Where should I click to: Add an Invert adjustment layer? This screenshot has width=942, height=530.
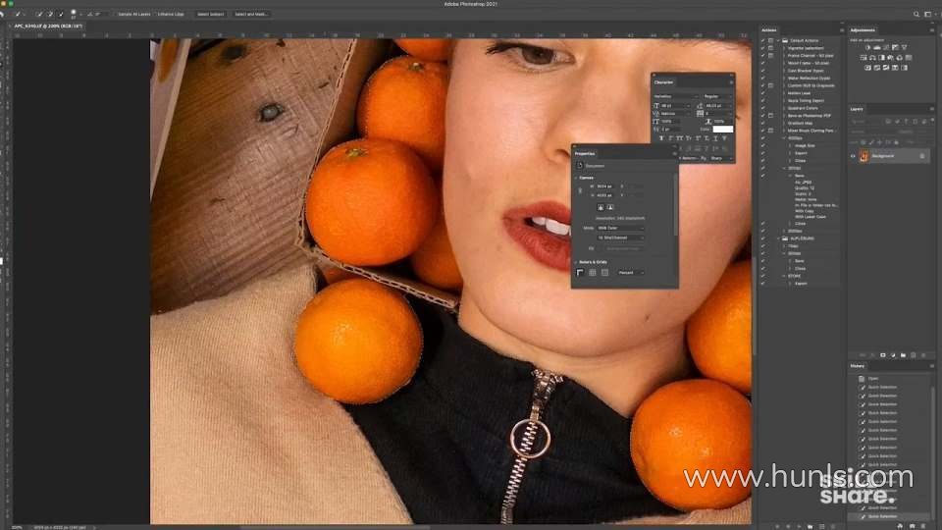tap(867, 68)
